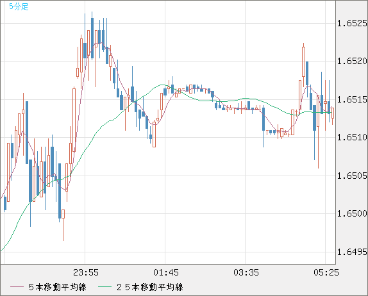
Task: Click the 25本移動平均線 legend entry
Action: 150,287
